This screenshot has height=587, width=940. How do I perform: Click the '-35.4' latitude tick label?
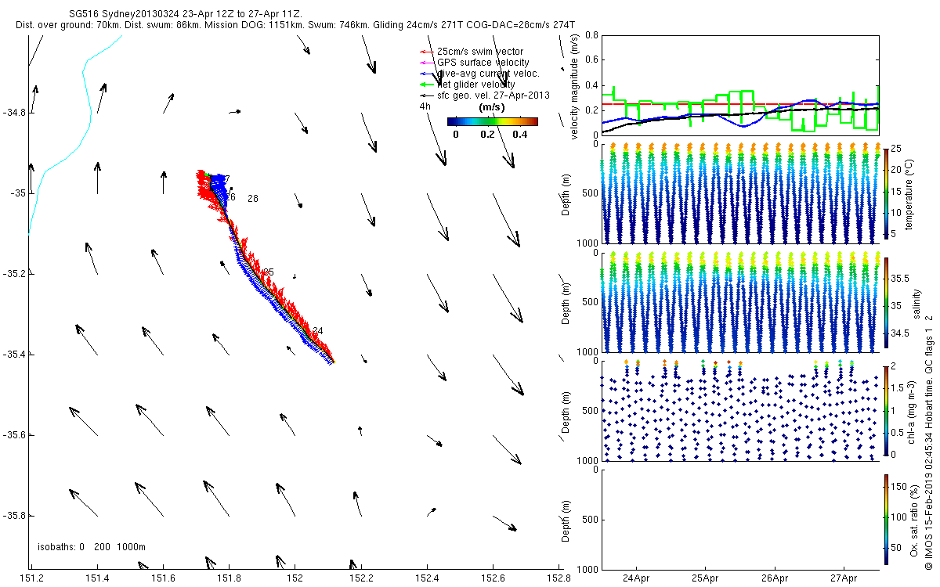(x=14, y=355)
